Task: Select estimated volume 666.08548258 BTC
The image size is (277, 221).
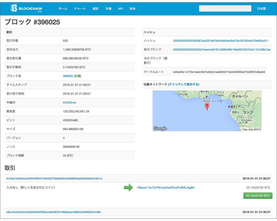Action: (x=75, y=58)
